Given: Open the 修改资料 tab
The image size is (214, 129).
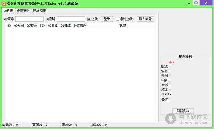Looking at the screenshot, I should [x=23, y=11].
